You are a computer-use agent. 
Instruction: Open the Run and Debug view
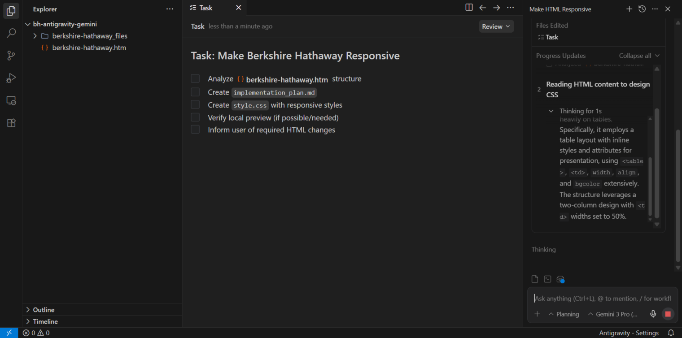11,78
